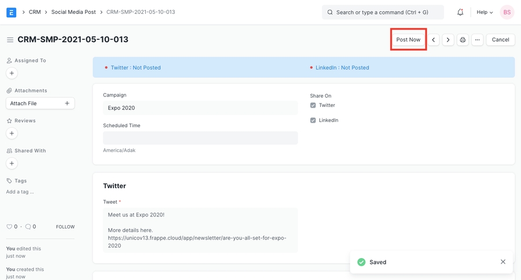Open Social Media Post breadcrumb
Image resolution: width=521 pixels, height=280 pixels.
click(74, 12)
